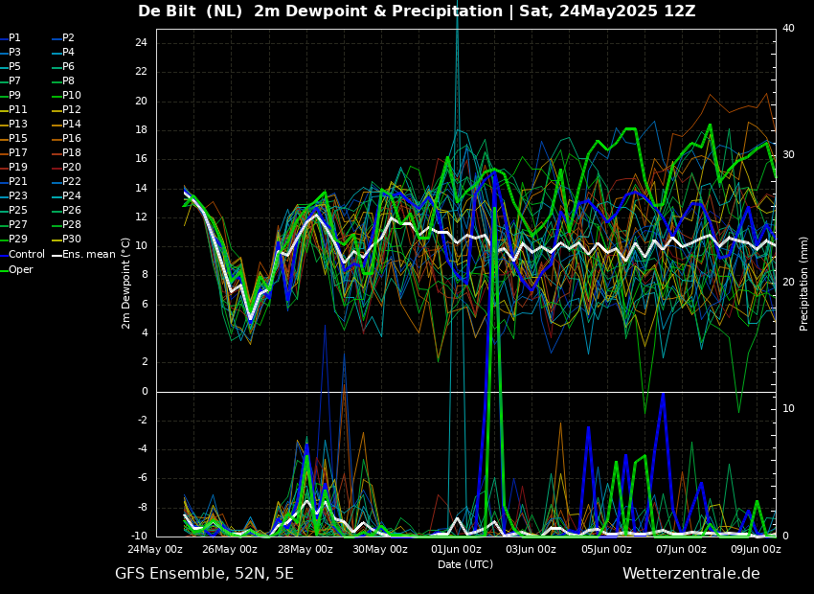Click the 01Jun 00z date tick
814x594 pixels.
(456, 550)
